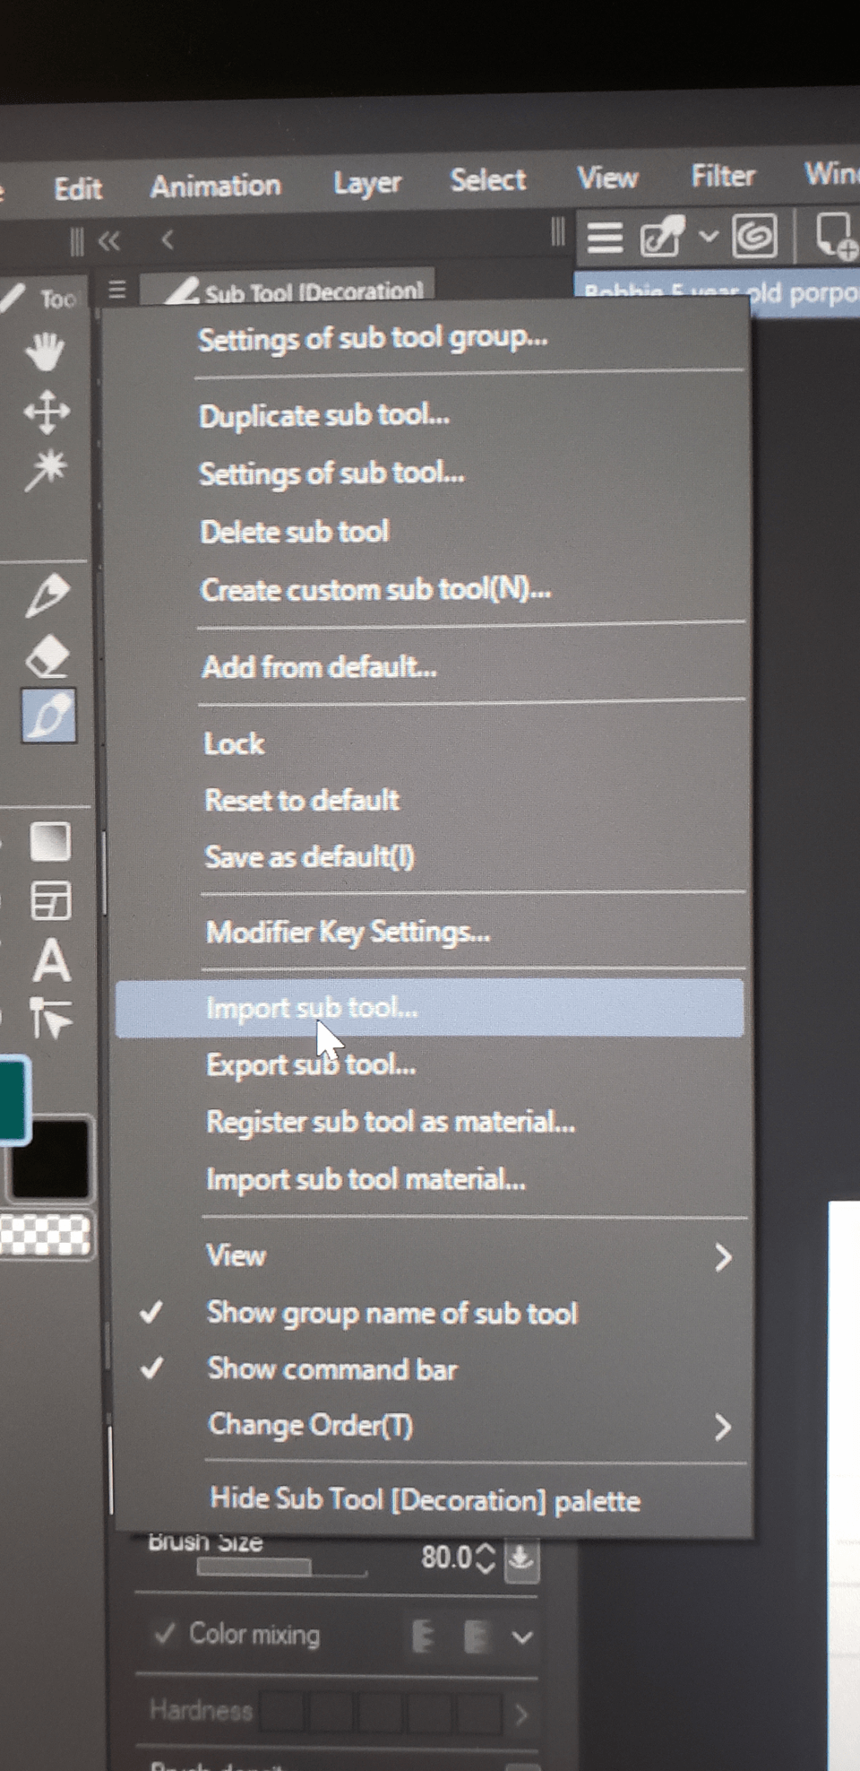Select the Frame border tool
860x1771 pixels.
click(50, 901)
